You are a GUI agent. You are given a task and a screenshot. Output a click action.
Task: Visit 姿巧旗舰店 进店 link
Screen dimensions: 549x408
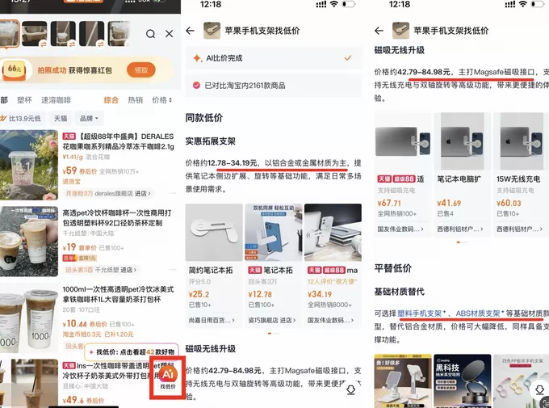point(272,320)
